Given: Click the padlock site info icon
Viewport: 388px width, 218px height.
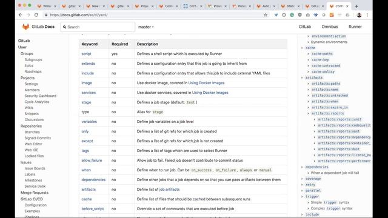Looking at the screenshot, I should (46, 15).
